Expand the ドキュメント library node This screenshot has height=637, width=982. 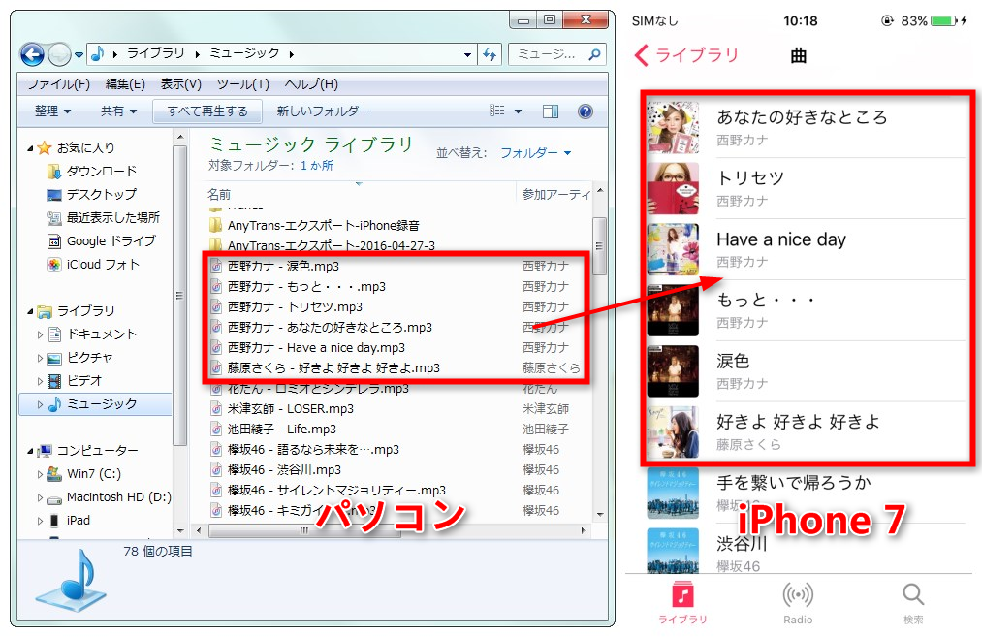[40, 335]
